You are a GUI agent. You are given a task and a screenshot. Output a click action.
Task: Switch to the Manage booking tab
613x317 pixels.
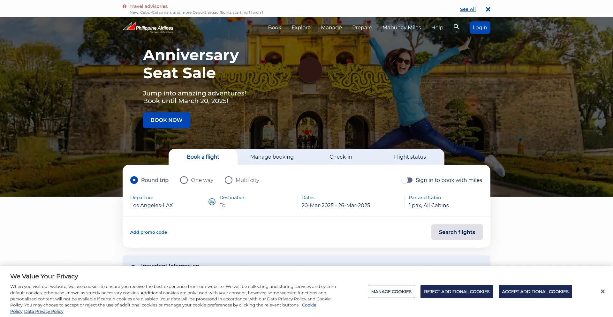click(x=272, y=157)
